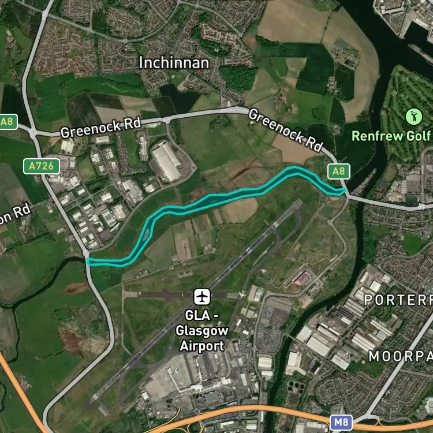
Task: Click the roundabout at Greenock Rd and A726
Action: point(33,133)
